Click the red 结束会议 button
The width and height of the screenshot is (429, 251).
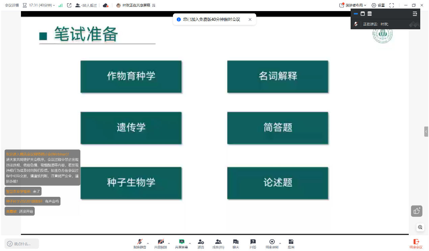[x=416, y=244]
